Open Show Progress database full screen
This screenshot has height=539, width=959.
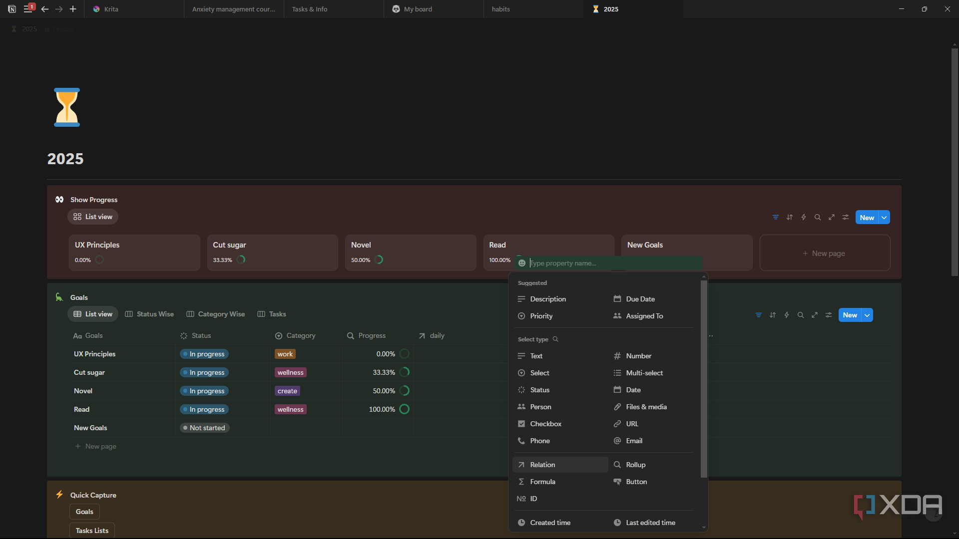832,217
